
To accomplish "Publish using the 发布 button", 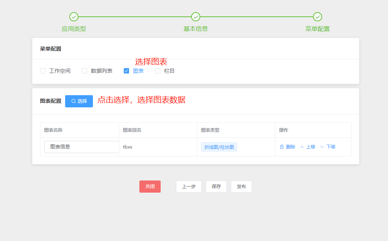I will (241, 187).
